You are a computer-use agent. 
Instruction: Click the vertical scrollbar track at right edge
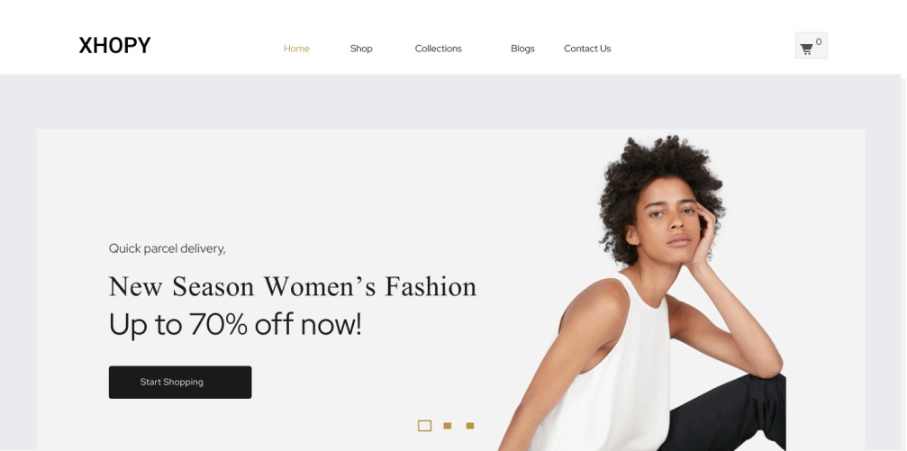tap(903, 263)
